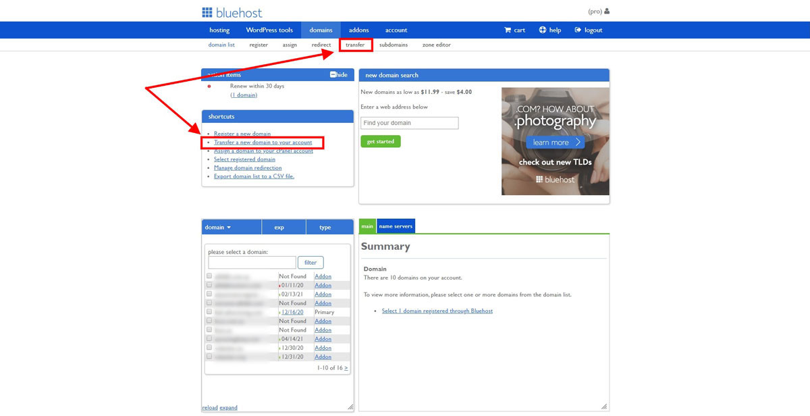This screenshot has width=810, height=416.
Task: Click the Addon link for the 12/30/20 row
Action: click(323, 348)
